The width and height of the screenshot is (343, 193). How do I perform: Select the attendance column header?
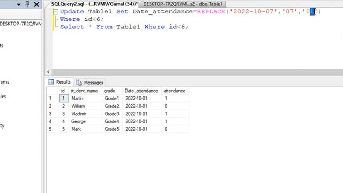point(175,91)
